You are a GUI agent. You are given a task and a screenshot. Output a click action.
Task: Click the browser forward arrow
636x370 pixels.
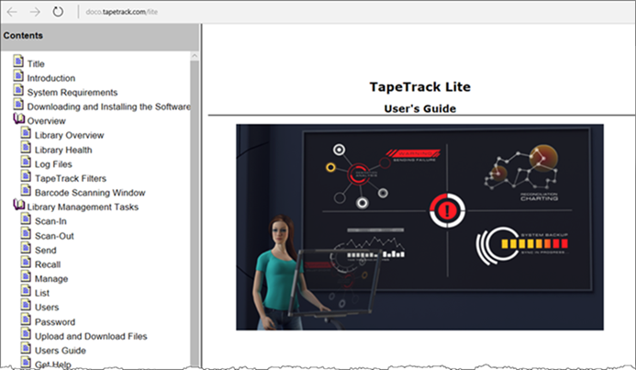point(35,12)
